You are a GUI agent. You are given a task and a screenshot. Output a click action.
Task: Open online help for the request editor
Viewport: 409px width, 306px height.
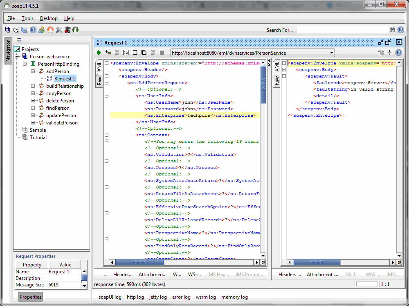pyautogui.click(x=398, y=53)
